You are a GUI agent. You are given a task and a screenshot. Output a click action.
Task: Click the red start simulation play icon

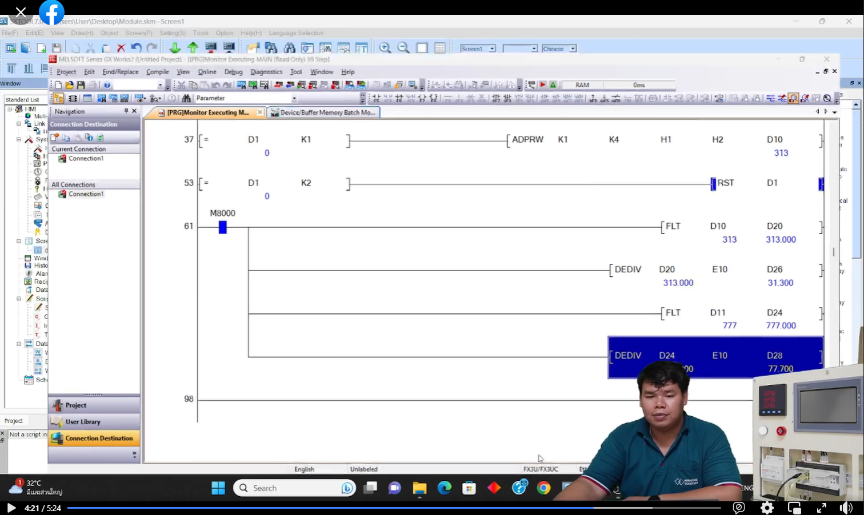[542, 85]
